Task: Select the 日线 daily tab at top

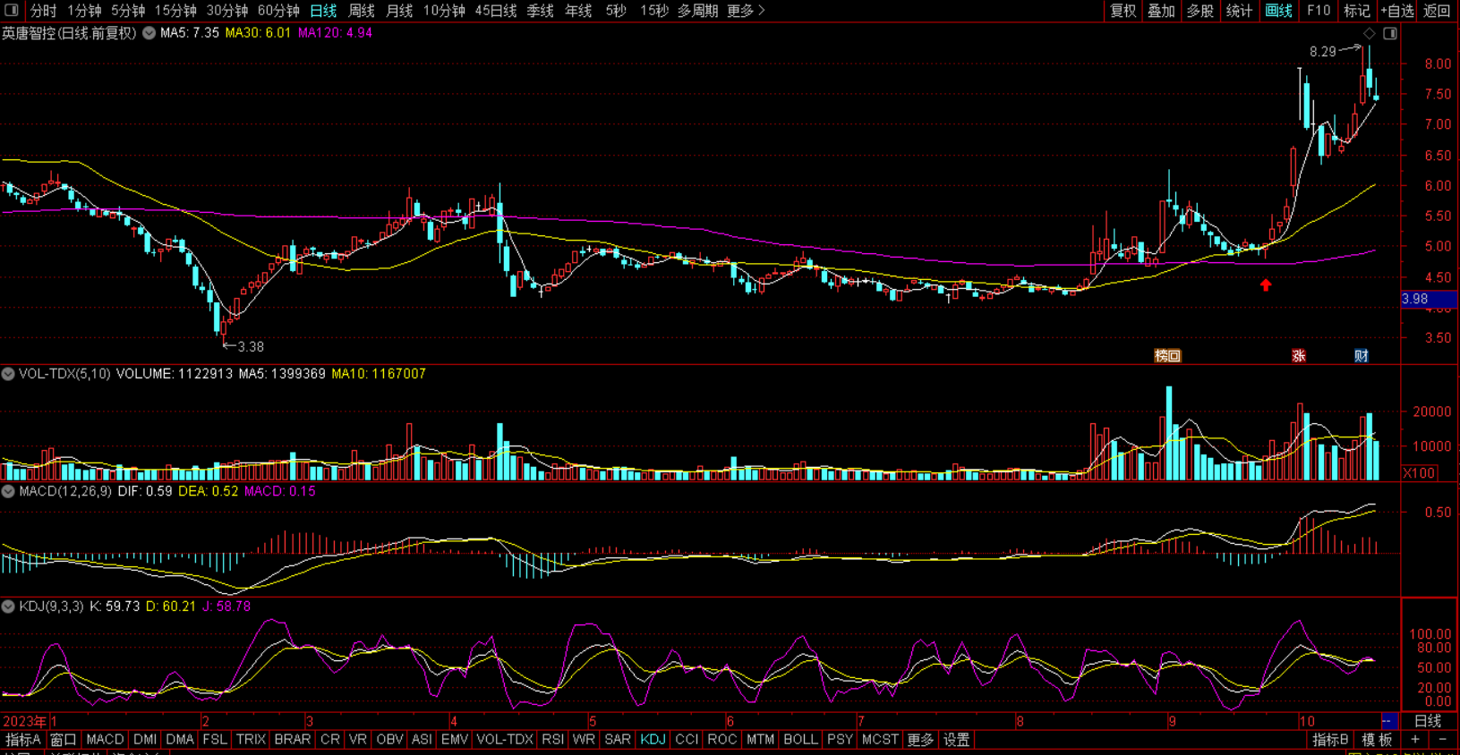Action: click(x=323, y=11)
